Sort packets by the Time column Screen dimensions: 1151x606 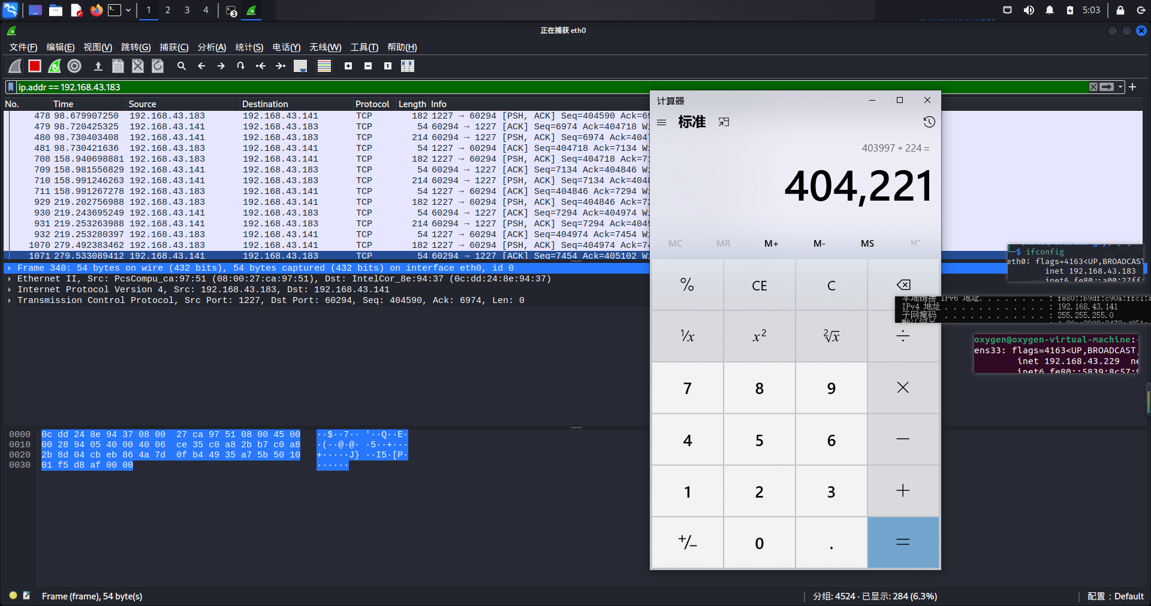(89, 104)
